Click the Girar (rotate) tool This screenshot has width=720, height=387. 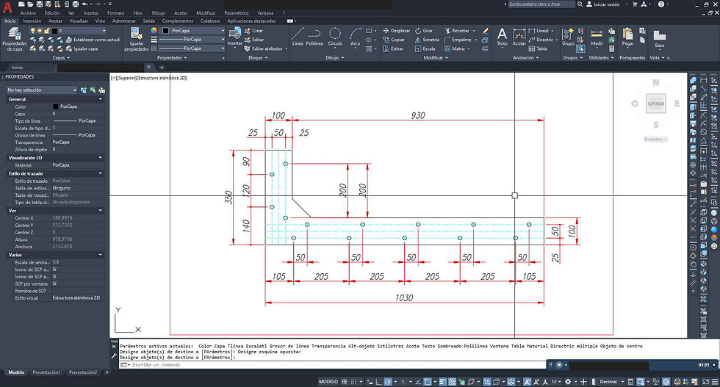click(424, 31)
